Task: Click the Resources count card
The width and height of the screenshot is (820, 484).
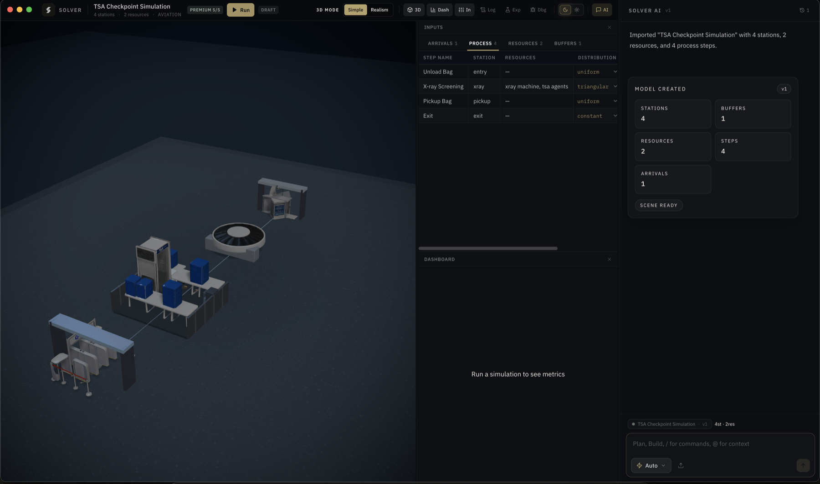Action: click(x=673, y=146)
